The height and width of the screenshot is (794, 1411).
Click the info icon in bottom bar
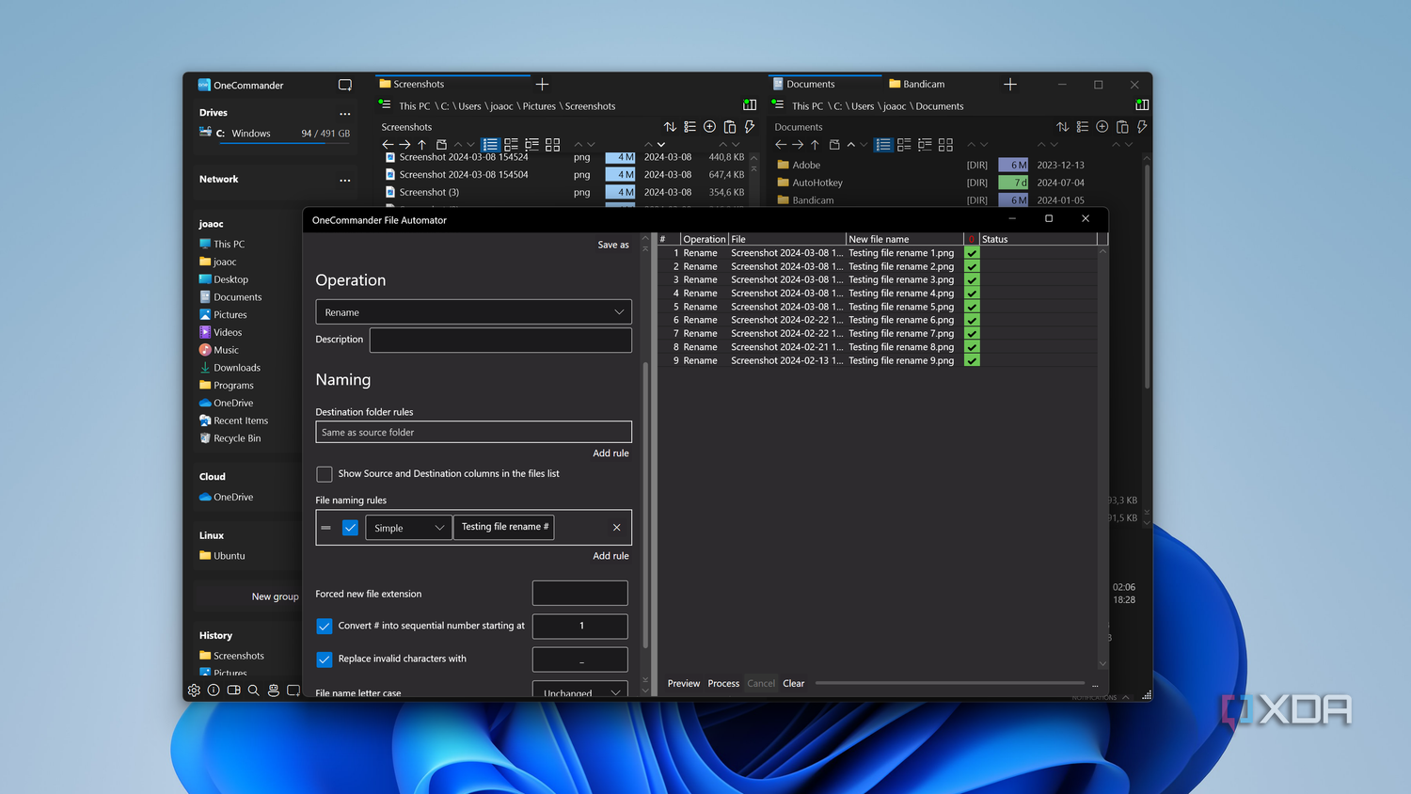[214, 690]
